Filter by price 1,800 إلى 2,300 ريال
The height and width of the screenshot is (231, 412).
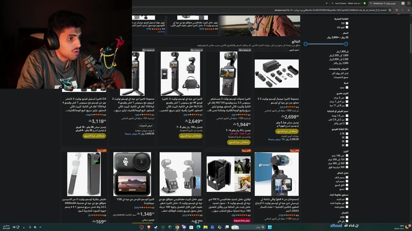click(339, 56)
